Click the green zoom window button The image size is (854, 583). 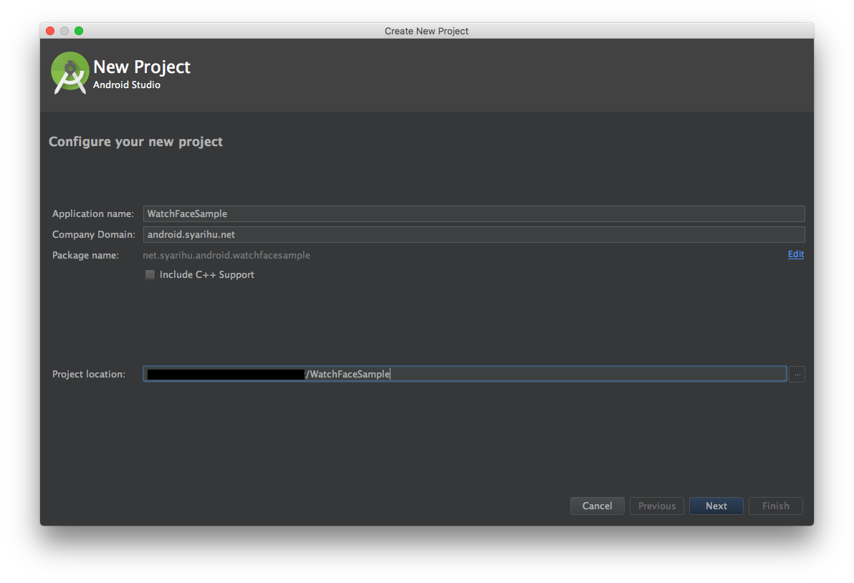(79, 31)
